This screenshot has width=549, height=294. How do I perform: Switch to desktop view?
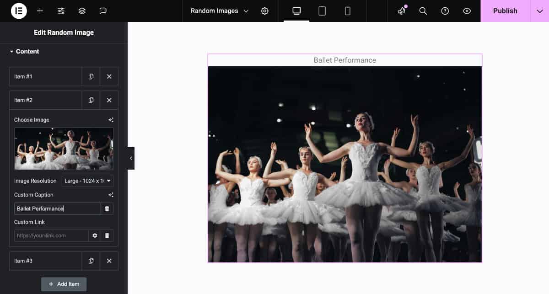(x=296, y=11)
